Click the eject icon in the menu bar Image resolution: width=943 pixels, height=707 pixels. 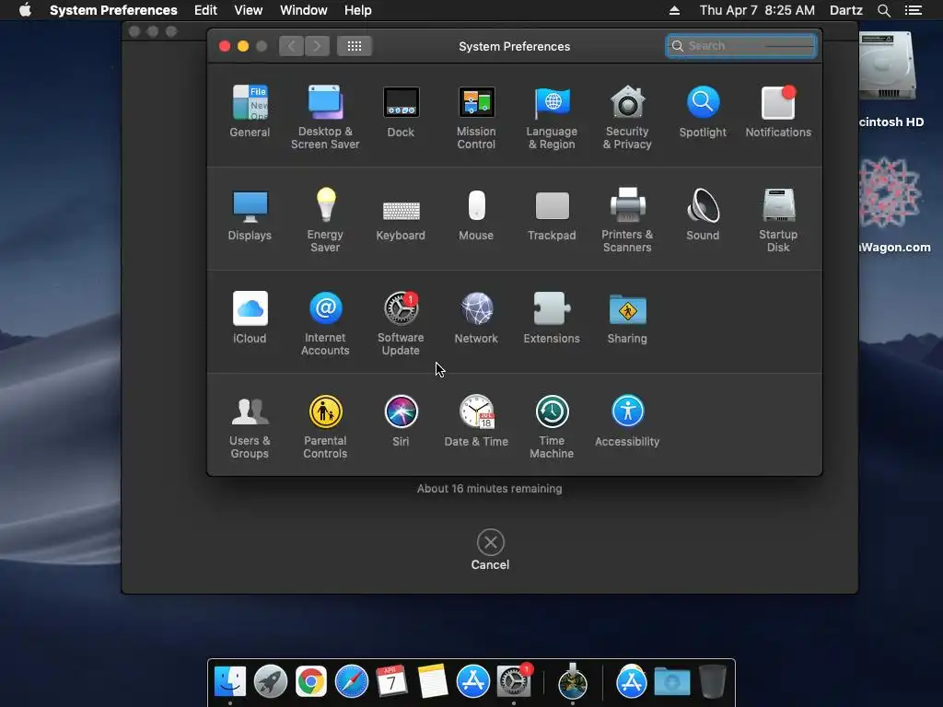point(674,10)
